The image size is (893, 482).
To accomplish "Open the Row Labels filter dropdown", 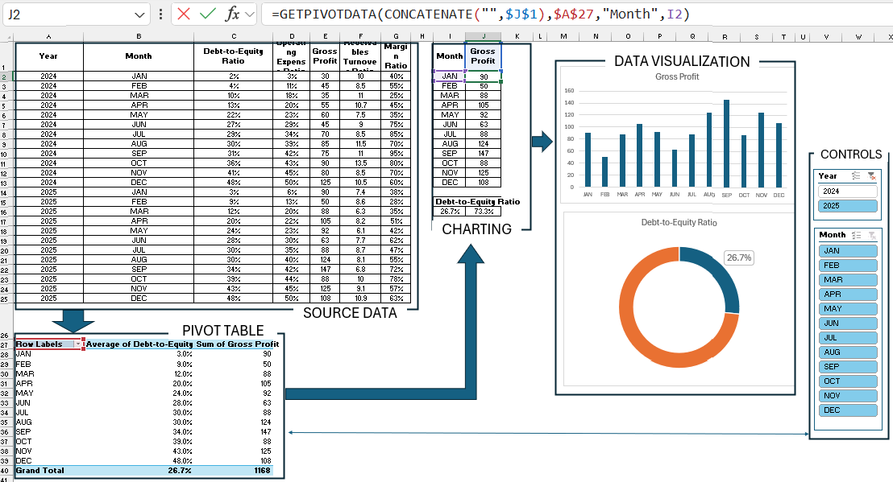I will [80, 344].
